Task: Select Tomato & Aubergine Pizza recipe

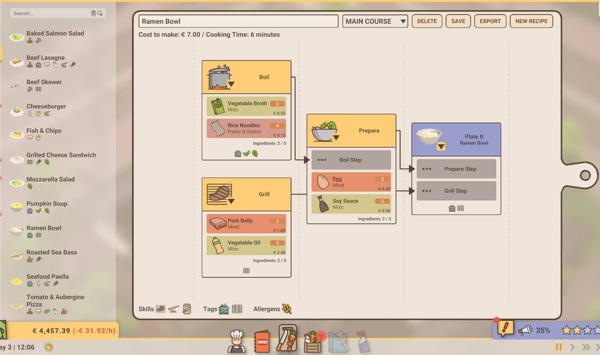Action: [x=56, y=305]
